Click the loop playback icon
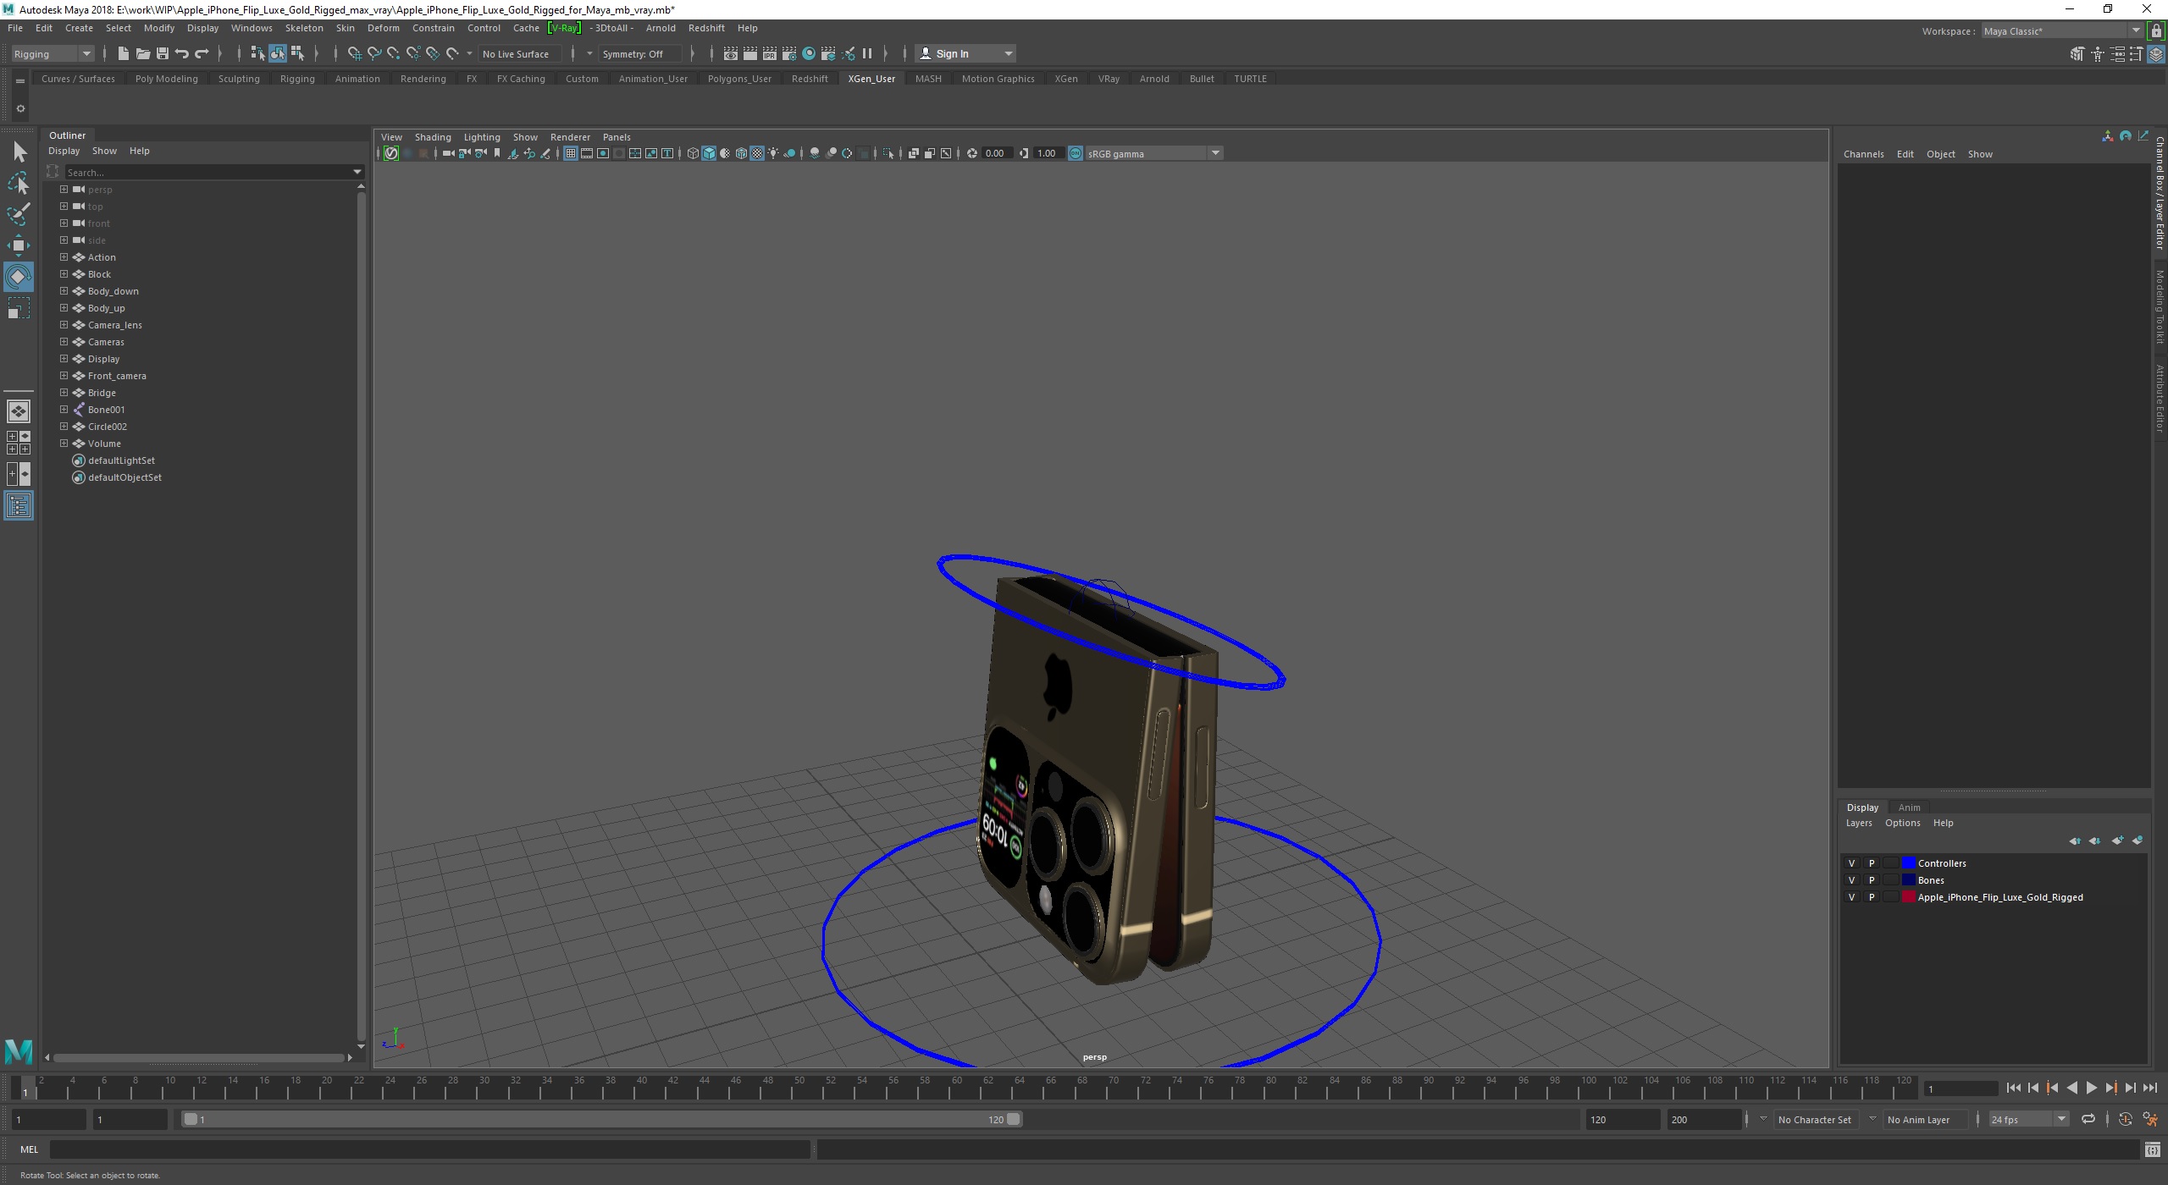Viewport: 2168px width, 1185px height. point(2088,1119)
